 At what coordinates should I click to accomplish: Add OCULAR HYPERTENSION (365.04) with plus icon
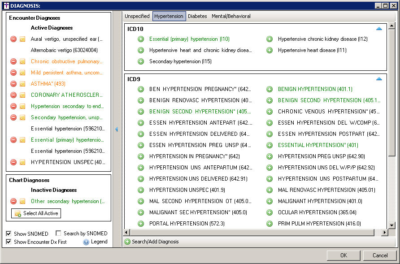click(270, 212)
